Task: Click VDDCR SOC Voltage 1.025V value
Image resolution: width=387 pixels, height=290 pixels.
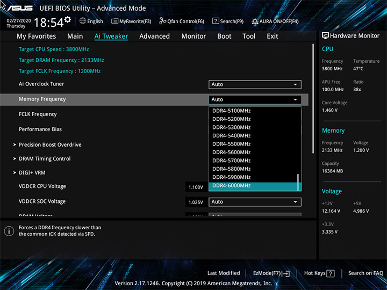Action: click(196, 202)
